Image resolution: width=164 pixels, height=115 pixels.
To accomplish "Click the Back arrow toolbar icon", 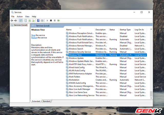I will (12, 20).
